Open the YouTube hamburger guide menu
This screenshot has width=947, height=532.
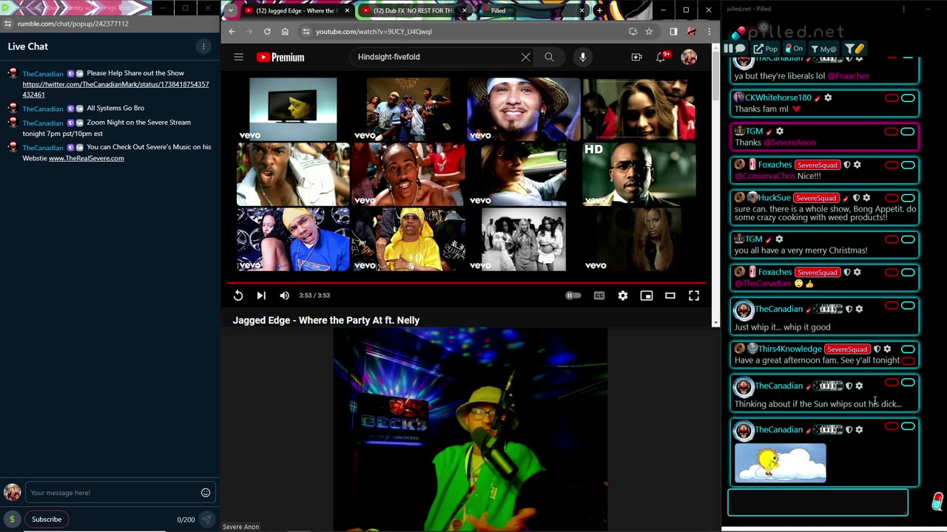tap(238, 57)
